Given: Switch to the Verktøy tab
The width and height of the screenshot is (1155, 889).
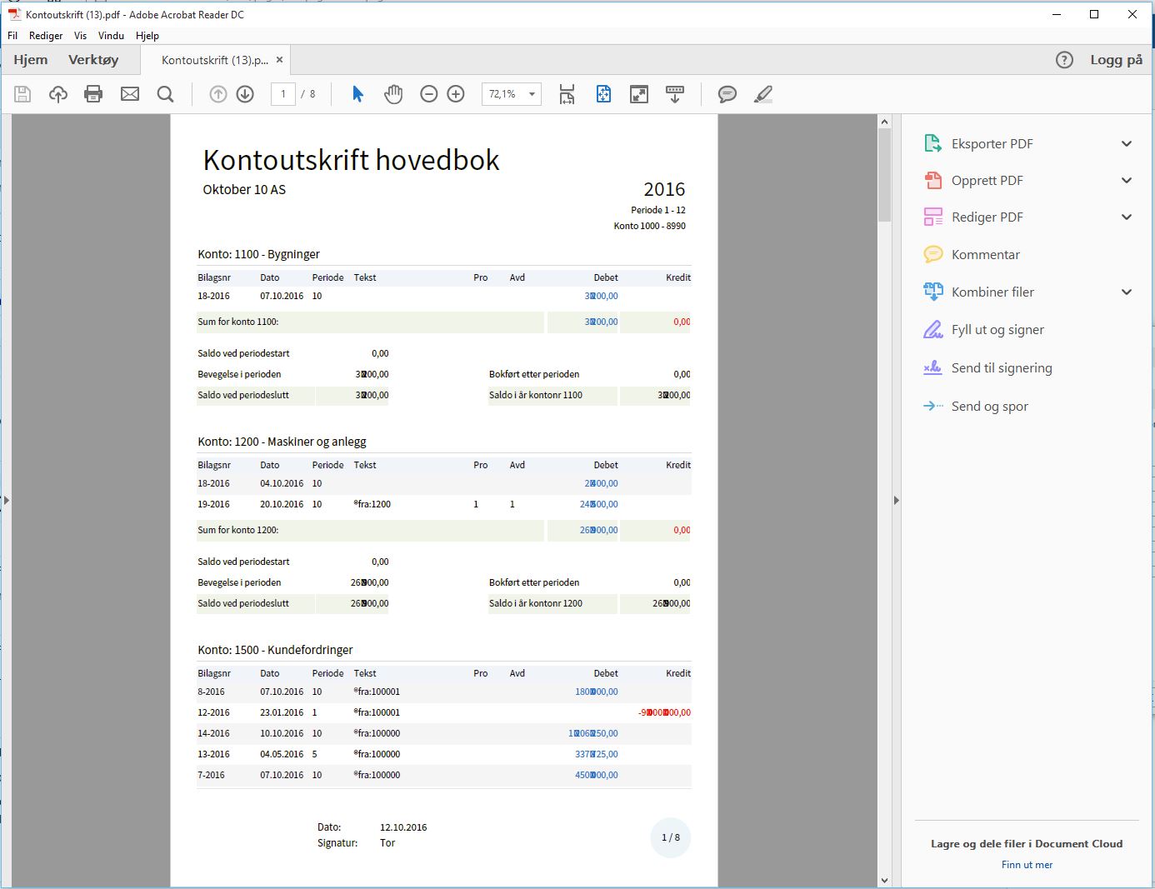Looking at the screenshot, I should click(93, 60).
